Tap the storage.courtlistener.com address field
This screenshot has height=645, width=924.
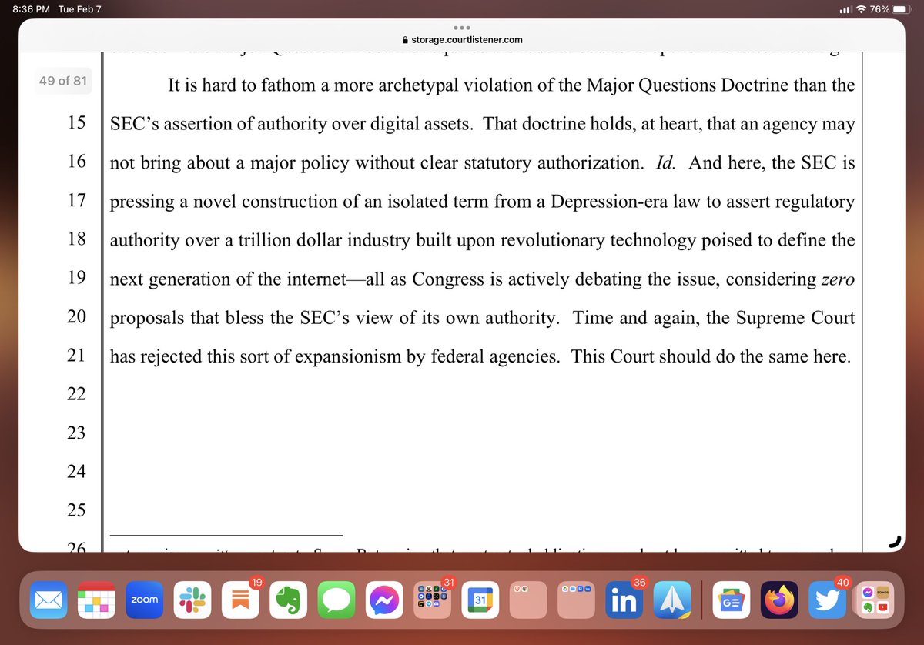[462, 41]
